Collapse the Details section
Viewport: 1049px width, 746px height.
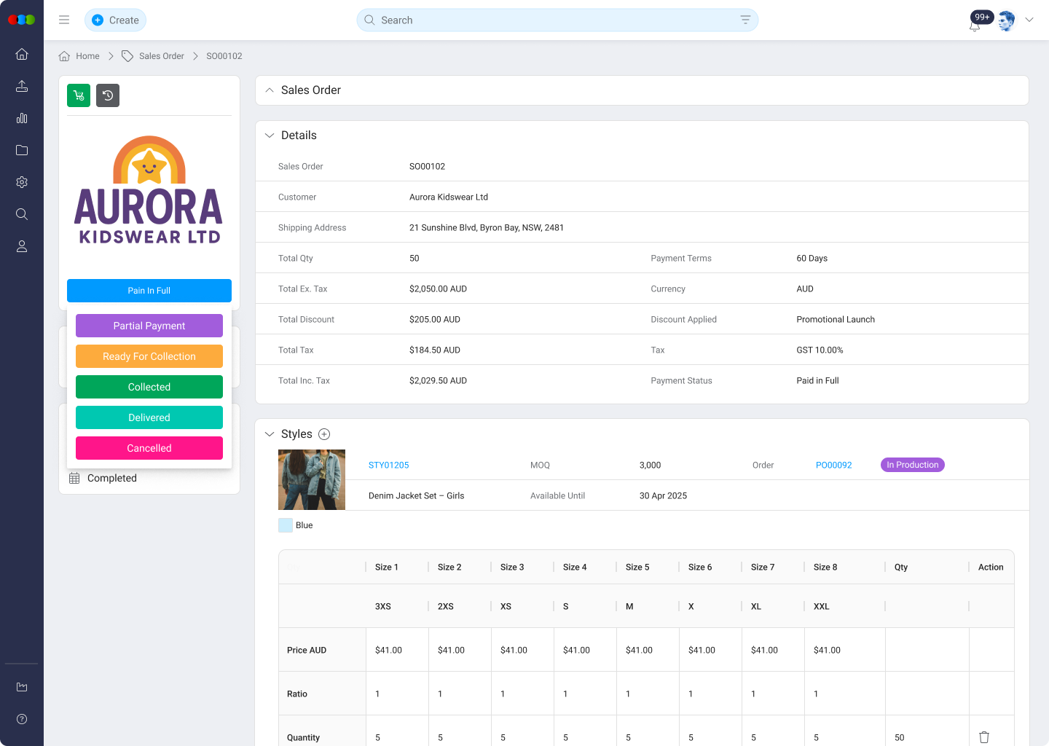point(270,136)
